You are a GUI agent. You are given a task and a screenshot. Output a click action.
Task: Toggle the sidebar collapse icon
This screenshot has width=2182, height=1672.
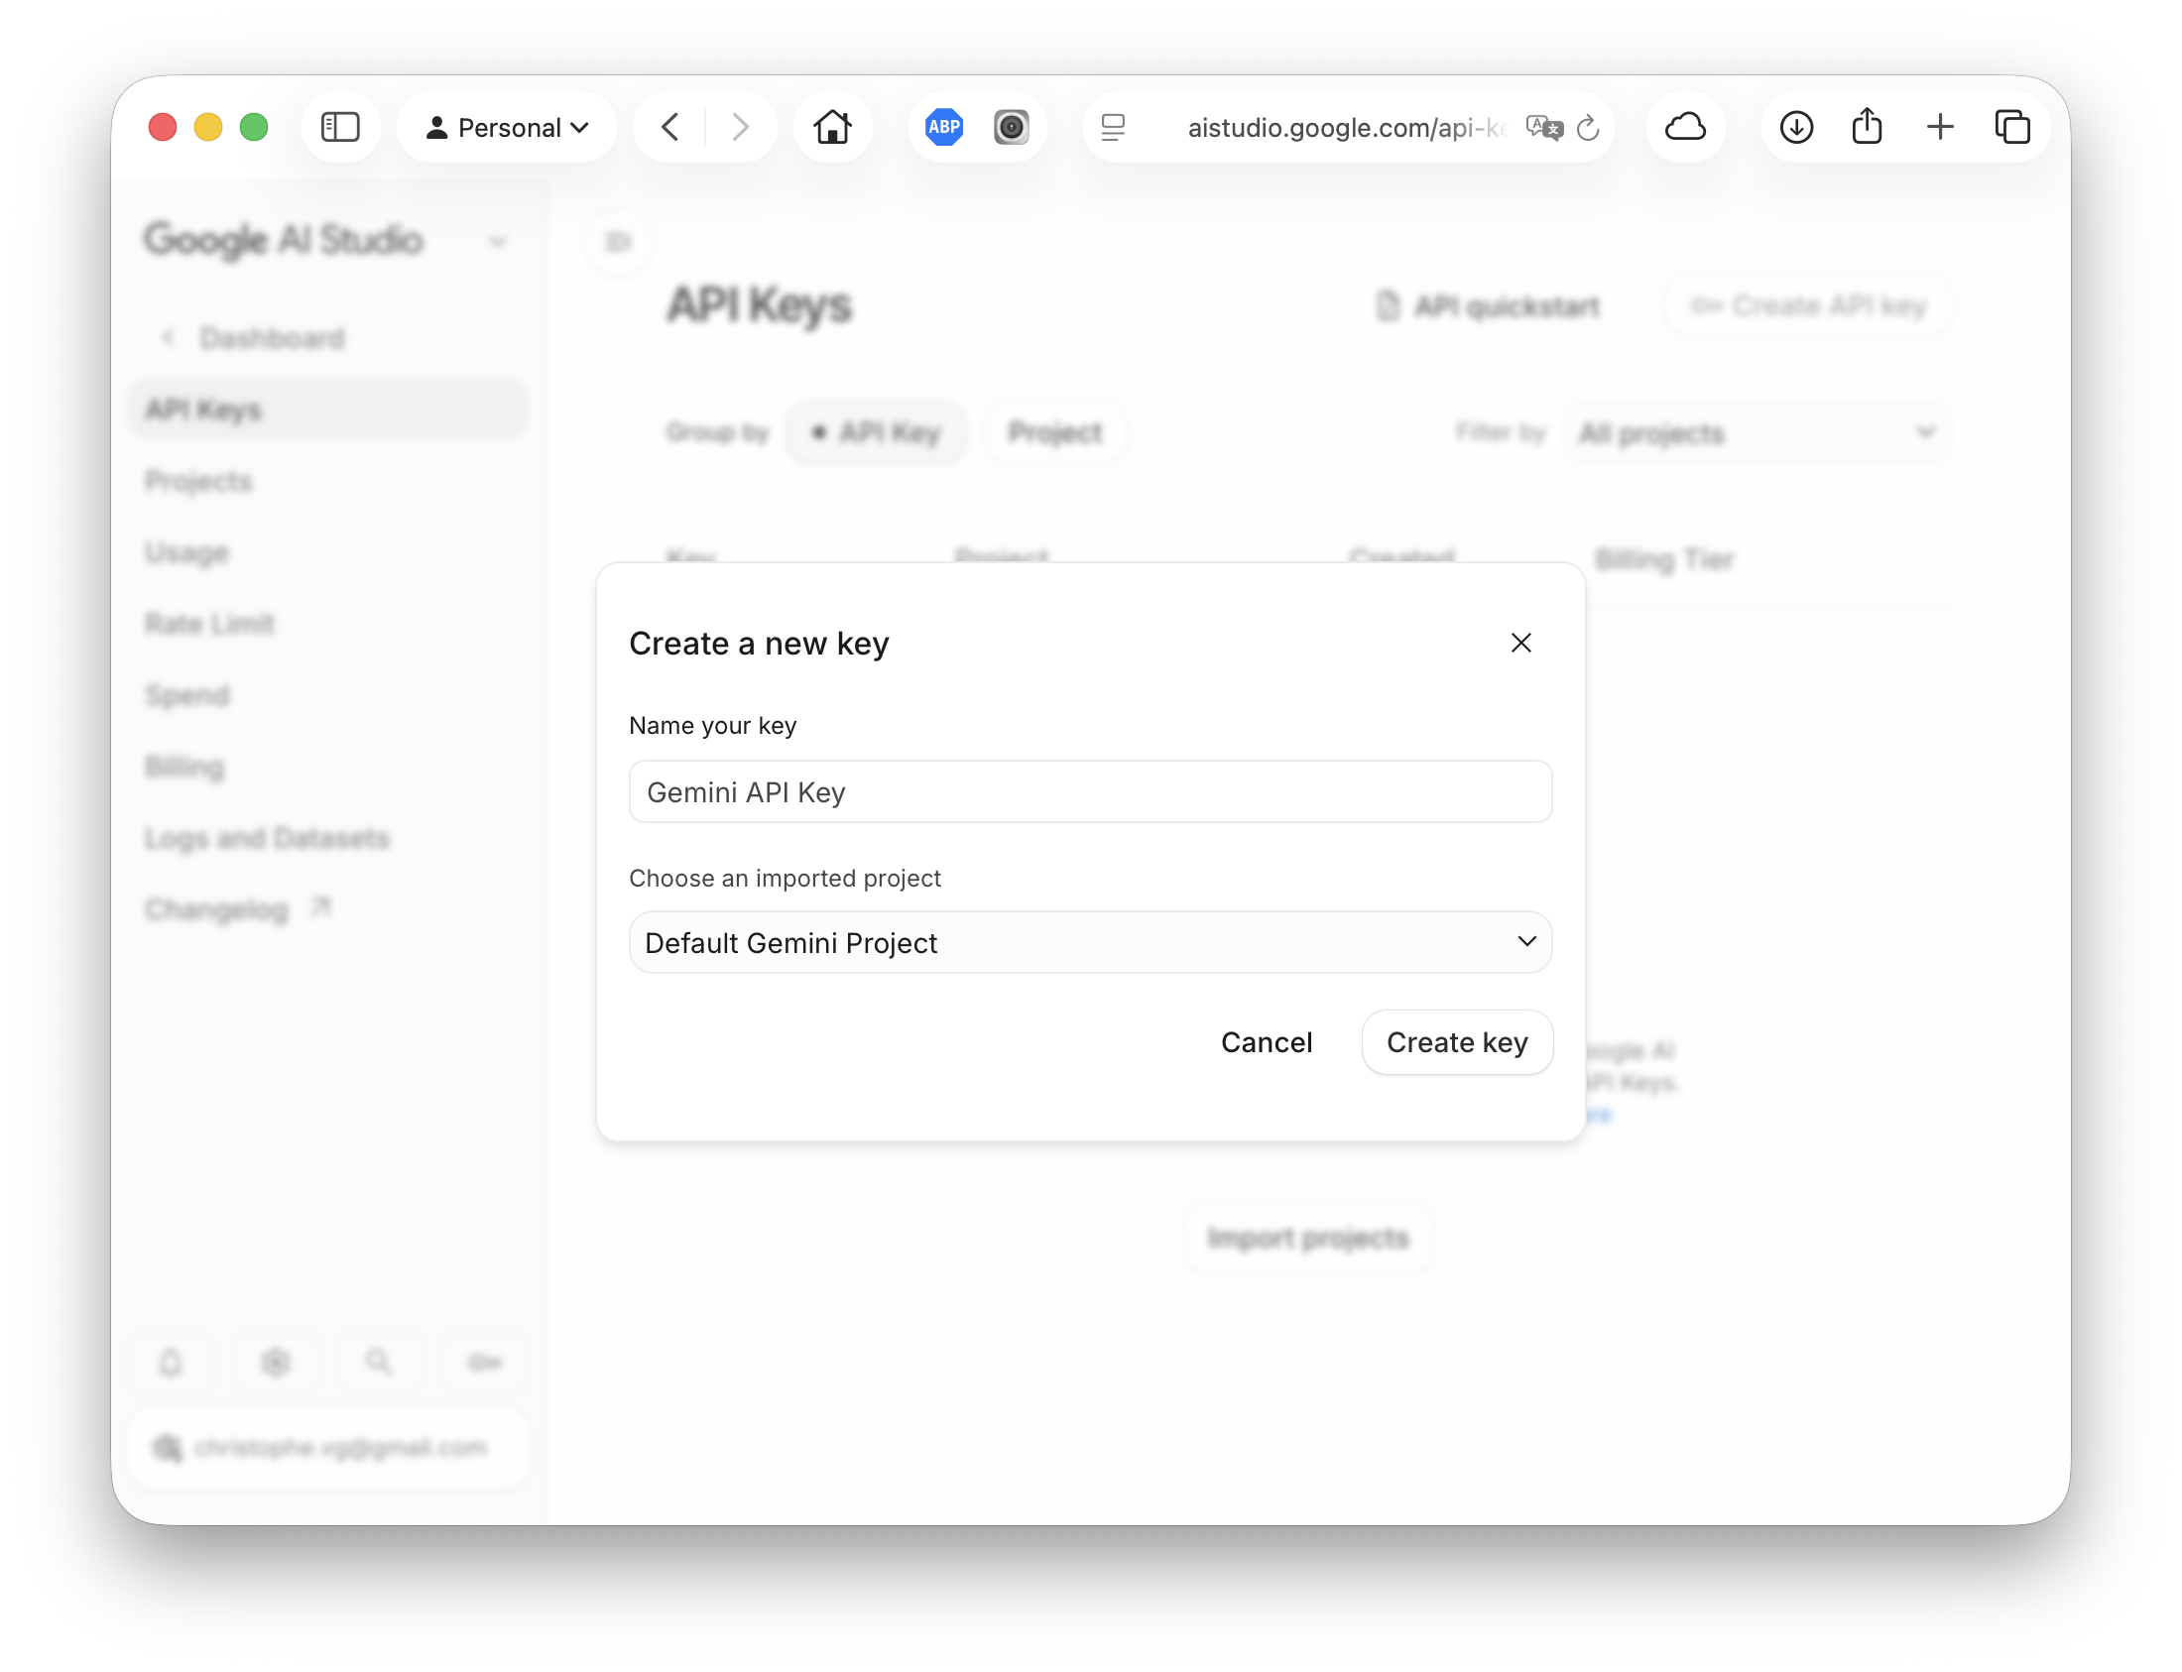click(619, 242)
